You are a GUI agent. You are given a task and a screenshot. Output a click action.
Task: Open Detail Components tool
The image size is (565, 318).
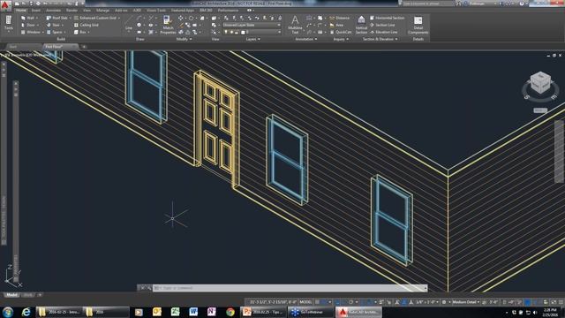(418, 25)
